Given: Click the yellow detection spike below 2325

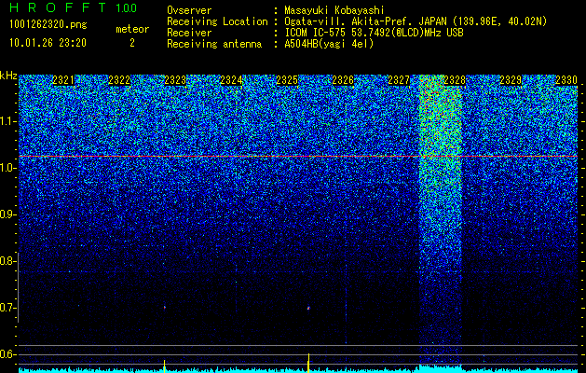Looking at the screenshot, I should point(308,363).
